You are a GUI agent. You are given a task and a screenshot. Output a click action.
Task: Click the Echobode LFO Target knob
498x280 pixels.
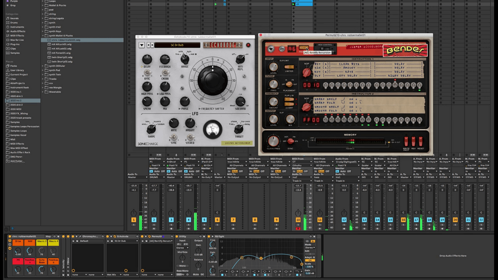coord(239,129)
